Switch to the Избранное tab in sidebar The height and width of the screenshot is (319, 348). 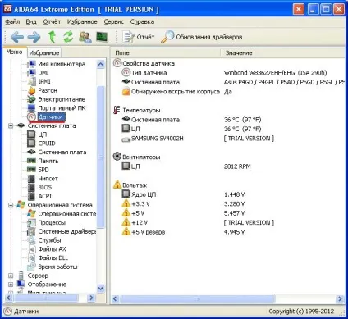coord(44,52)
